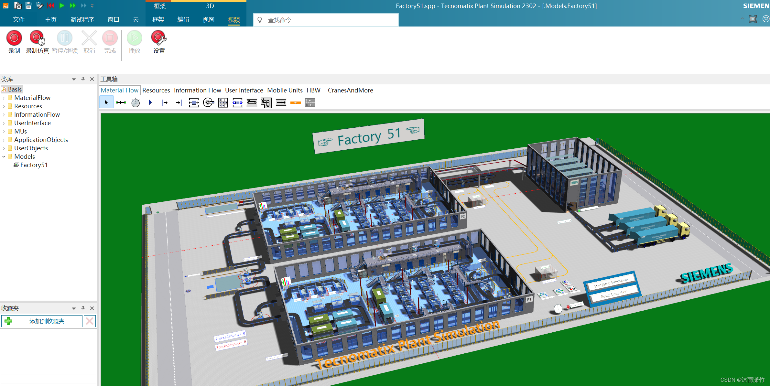Expand the Resources folder in 类库 panel
This screenshot has height=386, width=770.
tap(4, 106)
